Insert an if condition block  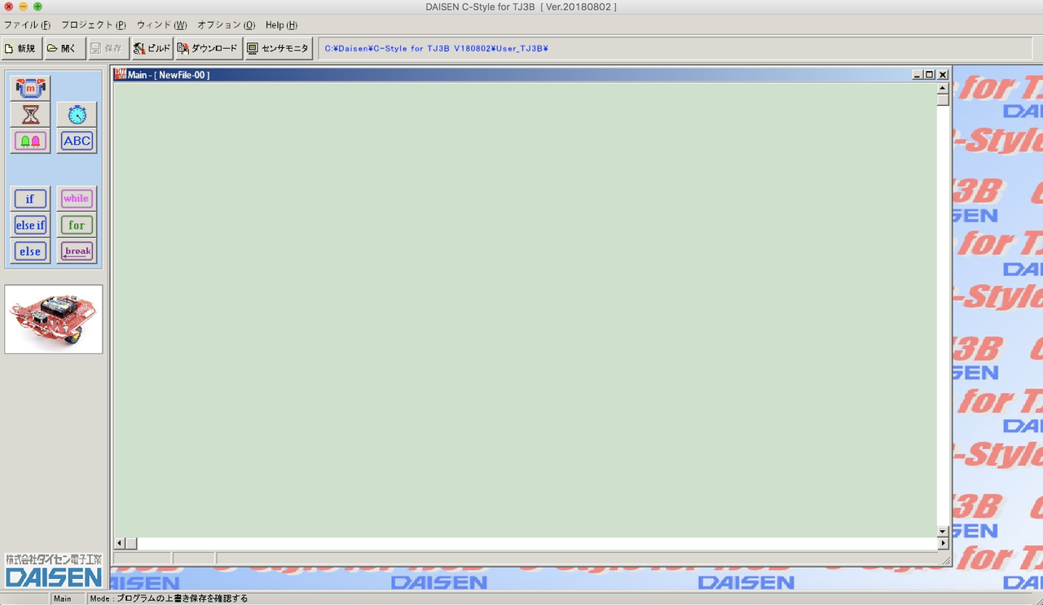[x=29, y=198]
